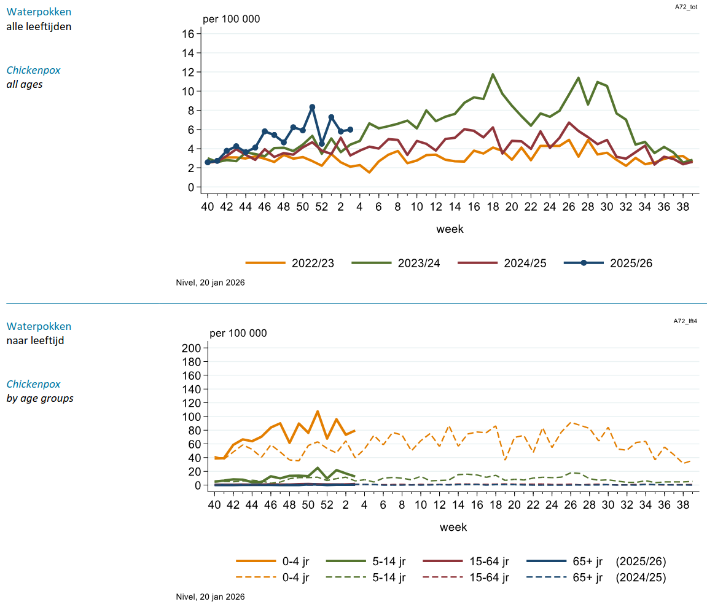Click the solid orange 0-4 jr legend line
Viewport: 707px width, 607px height.
tap(256, 561)
